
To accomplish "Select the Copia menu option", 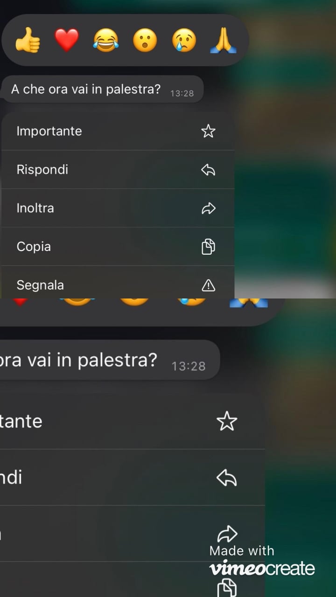I will click(118, 247).
